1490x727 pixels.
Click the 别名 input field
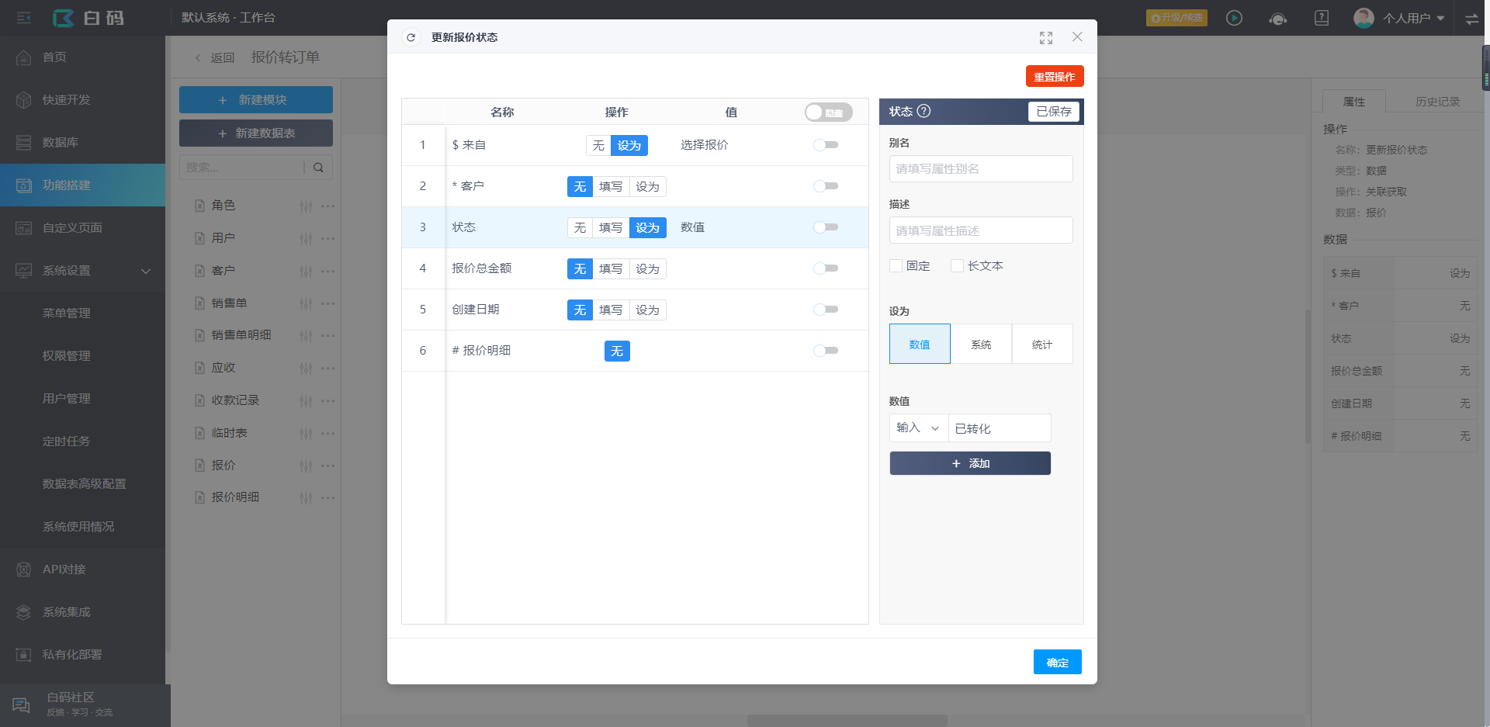981,168
